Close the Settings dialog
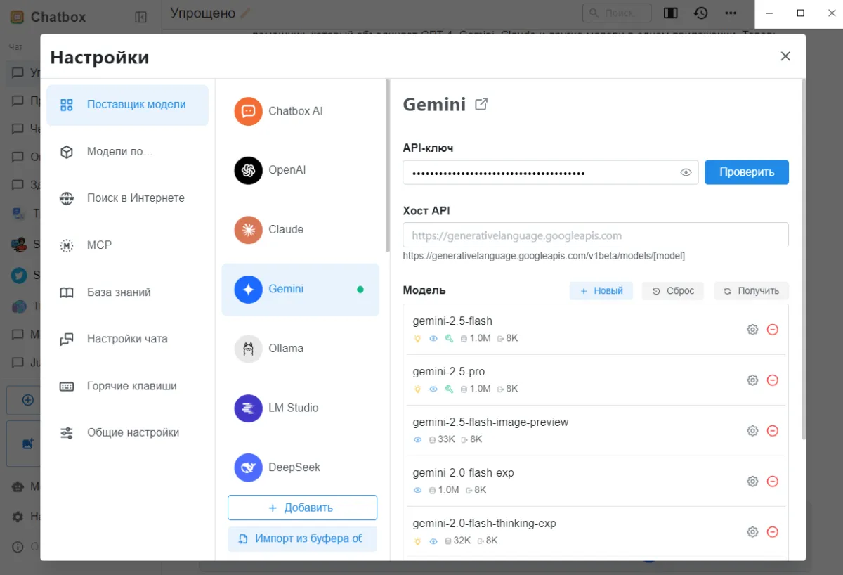The width and height of the screenshot is (843, 575). tap(785, 56)
